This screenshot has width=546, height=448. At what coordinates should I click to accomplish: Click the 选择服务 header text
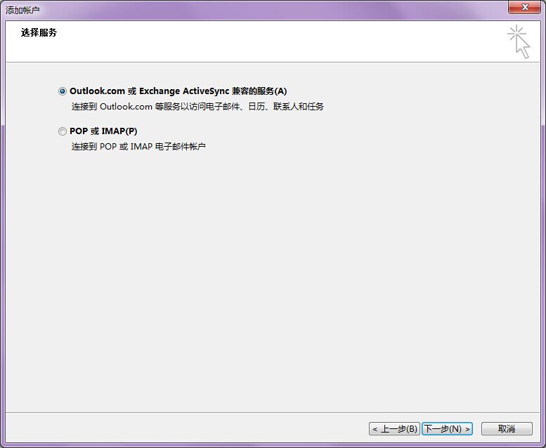pos(40,32)
